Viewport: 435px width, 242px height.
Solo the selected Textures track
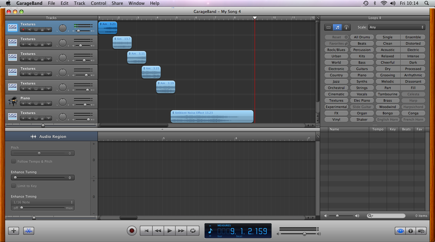point(36,30)
